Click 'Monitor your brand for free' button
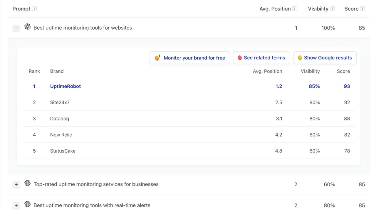Screen dimensions: 376x211 pos(189,58)
